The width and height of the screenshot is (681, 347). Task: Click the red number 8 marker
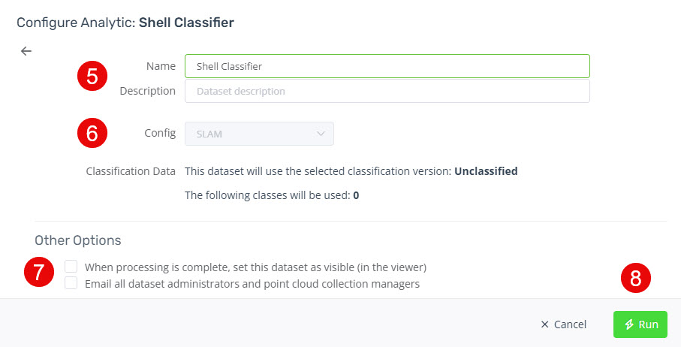[636, 277]
